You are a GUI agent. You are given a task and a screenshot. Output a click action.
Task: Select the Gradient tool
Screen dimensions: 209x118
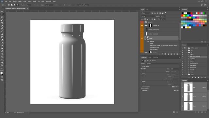tap(2, 43)
